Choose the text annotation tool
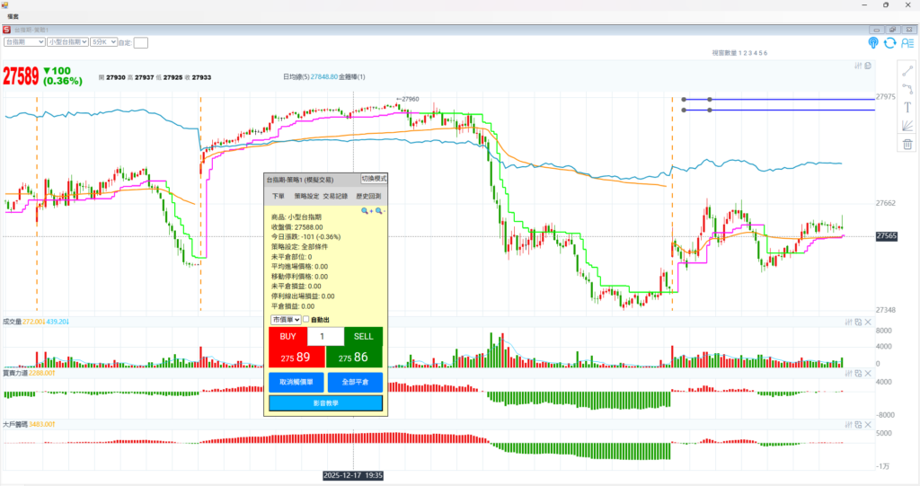The height and width of the screenshot is (486, 920). [907, 107]
